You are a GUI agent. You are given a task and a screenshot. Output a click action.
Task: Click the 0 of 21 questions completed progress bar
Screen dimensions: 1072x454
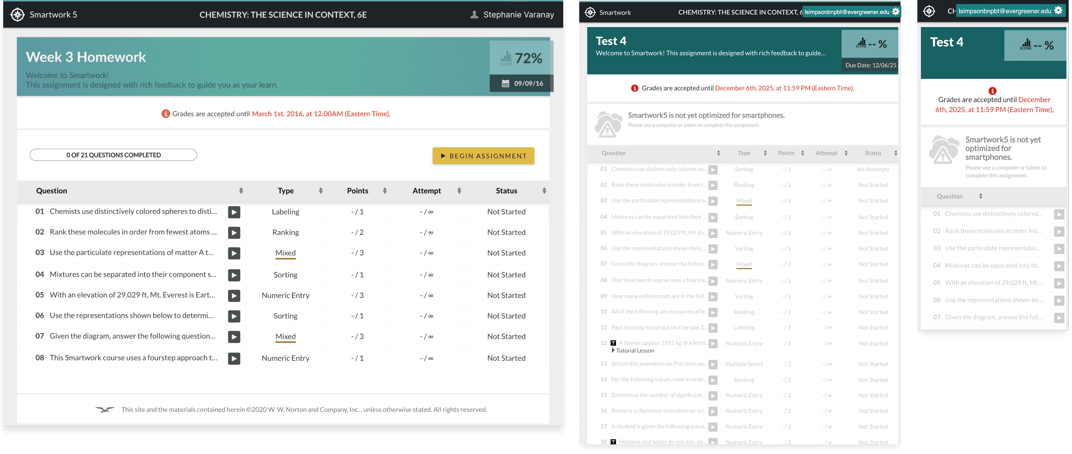point(113,155)
